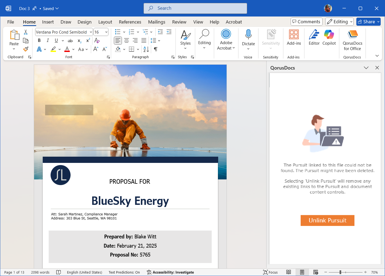
Task: Open the References tab
Action: [130, 22]
